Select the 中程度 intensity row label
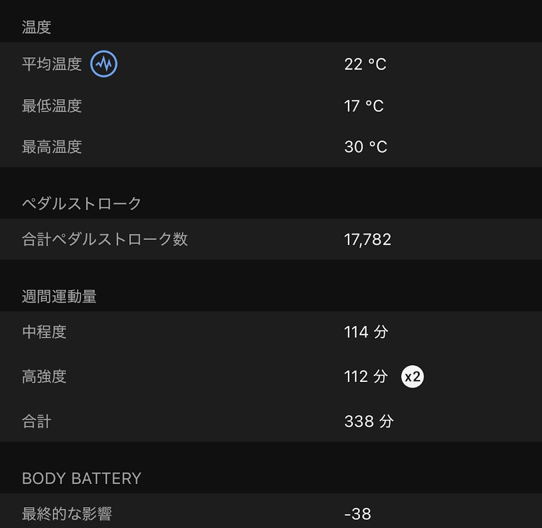The width and height of the screenshot is (542, 528). [44, 332]
